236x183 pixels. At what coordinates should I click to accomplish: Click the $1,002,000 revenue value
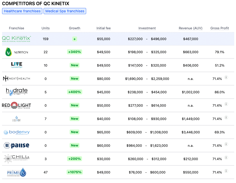191,92
